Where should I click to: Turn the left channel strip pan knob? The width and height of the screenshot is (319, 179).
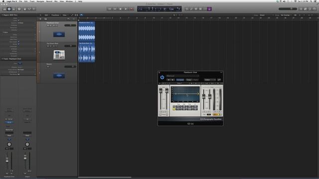tap(9, 144)
